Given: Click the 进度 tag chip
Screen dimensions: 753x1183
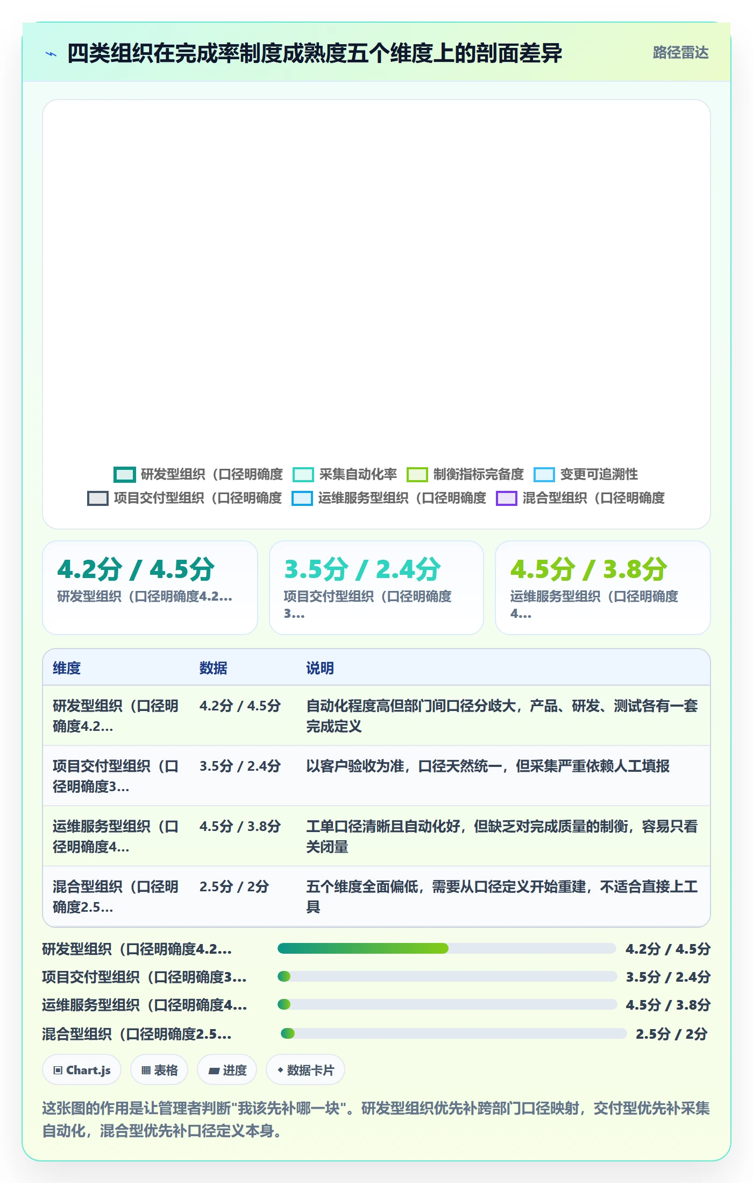Looking at the screenshot, I should coord(227,1070).
